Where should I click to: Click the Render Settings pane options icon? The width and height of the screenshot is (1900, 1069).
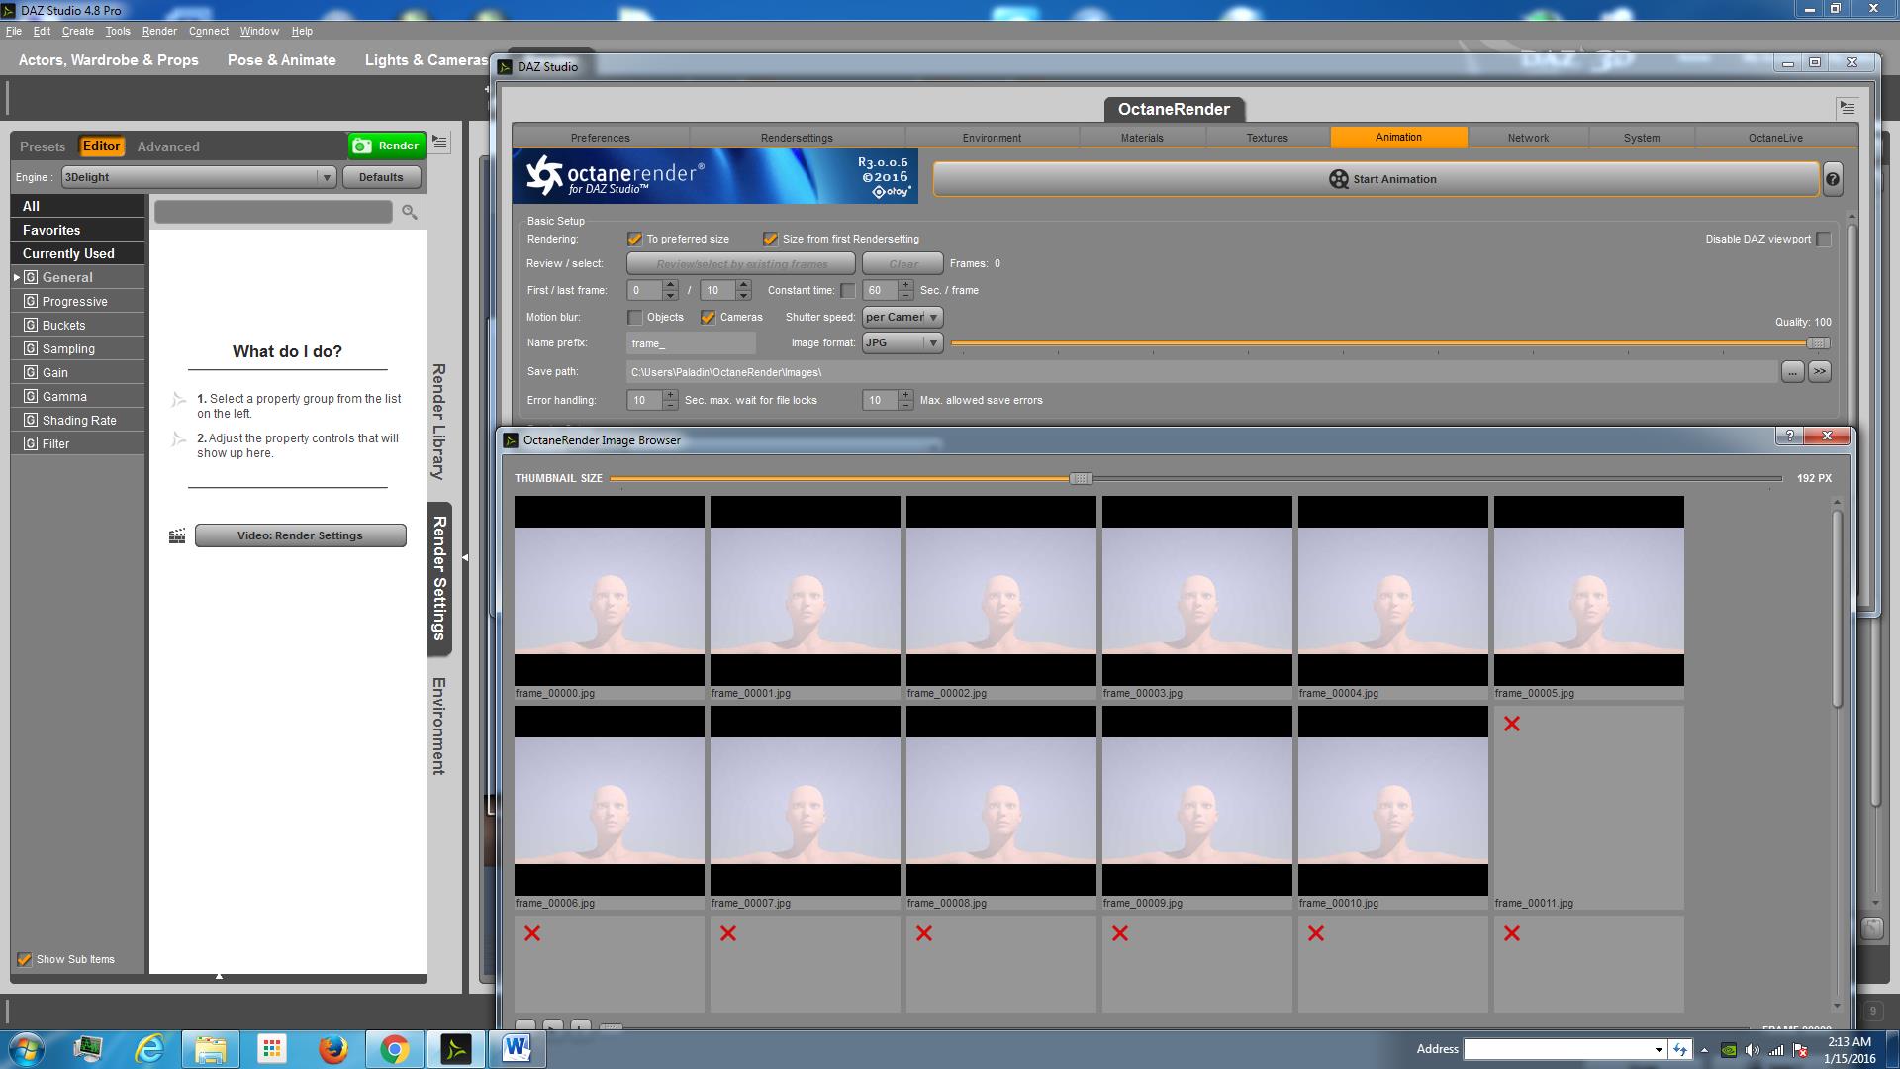pyautogui.click(x=439, y=144)
